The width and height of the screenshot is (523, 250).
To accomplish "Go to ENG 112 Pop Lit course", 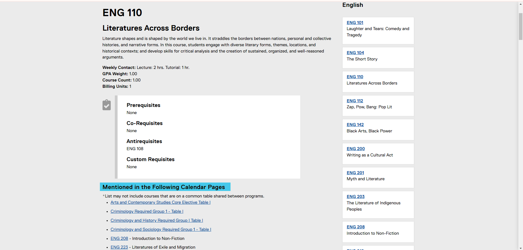I will click(x=355, y=101).
